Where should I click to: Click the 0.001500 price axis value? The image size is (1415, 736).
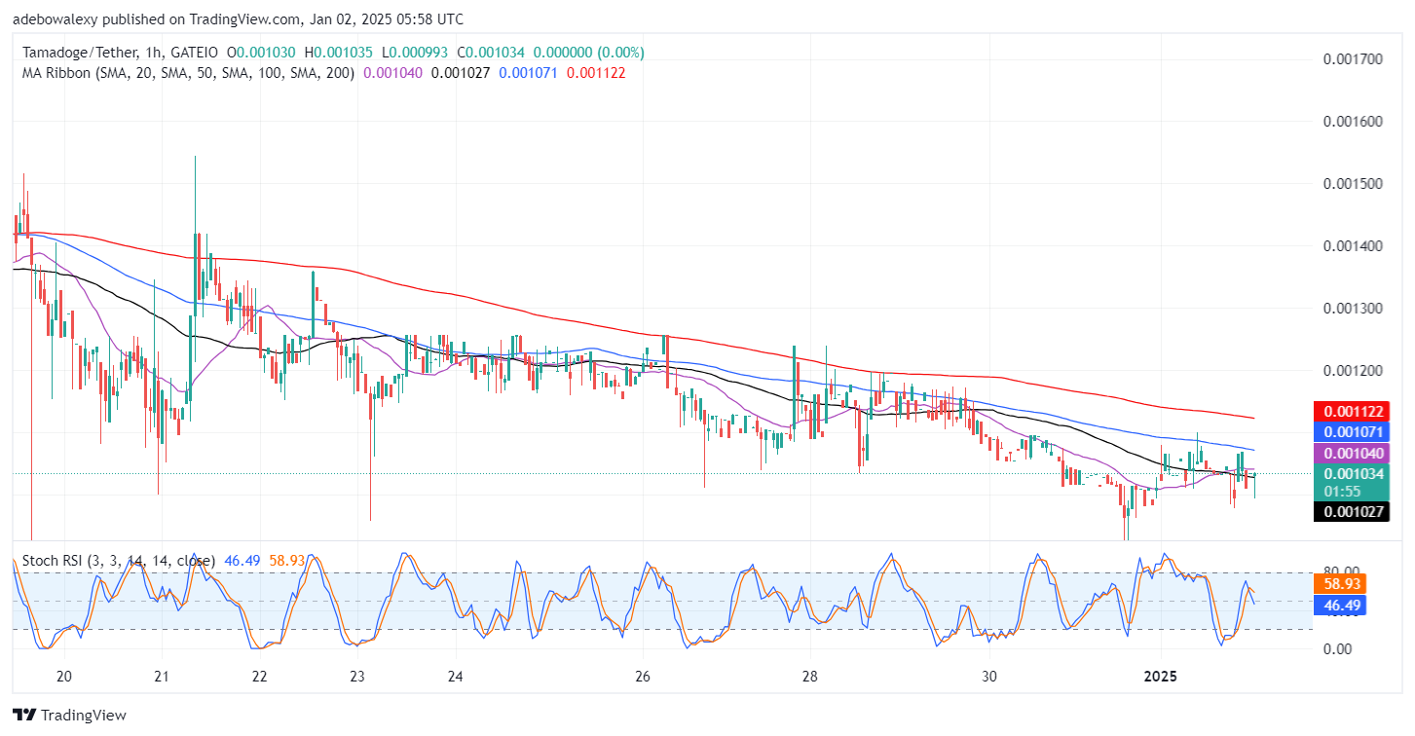[1352, 184]
